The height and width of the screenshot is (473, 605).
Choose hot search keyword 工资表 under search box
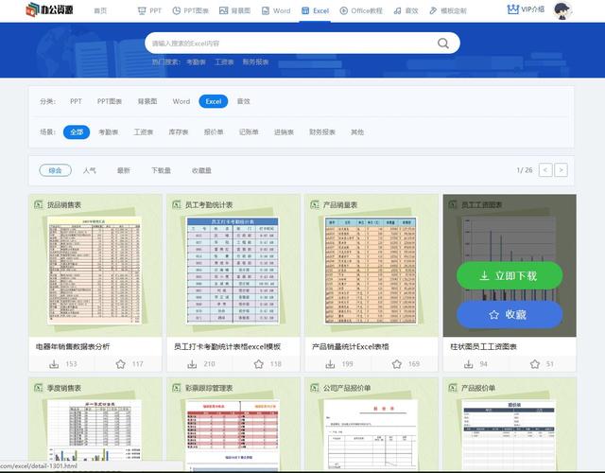224,61
